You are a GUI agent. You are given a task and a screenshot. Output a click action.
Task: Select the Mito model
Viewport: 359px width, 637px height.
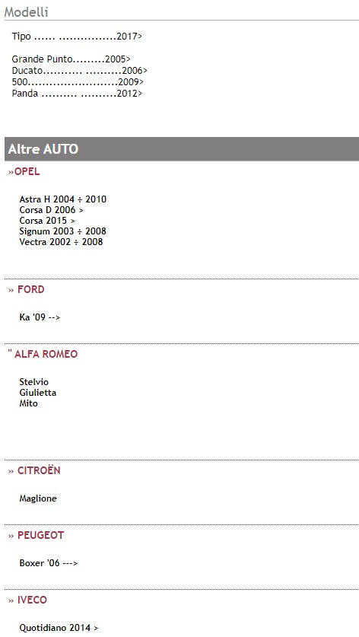click(x=28, y=403)
